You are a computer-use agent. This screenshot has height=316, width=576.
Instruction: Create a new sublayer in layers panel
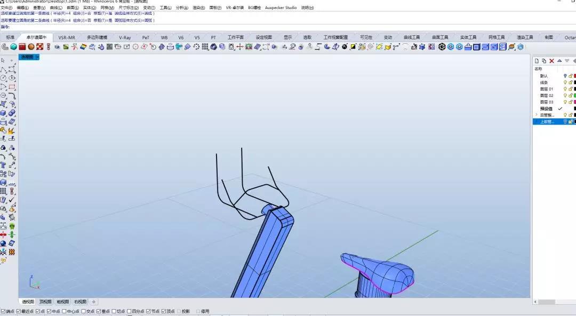[x=544, y=61]
